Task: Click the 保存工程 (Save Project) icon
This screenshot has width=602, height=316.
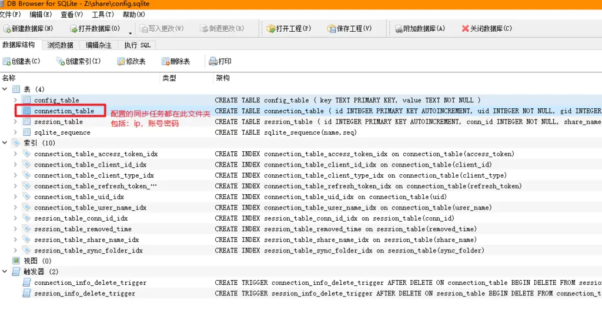Action: pyautogui.click(x=332, y=28)
